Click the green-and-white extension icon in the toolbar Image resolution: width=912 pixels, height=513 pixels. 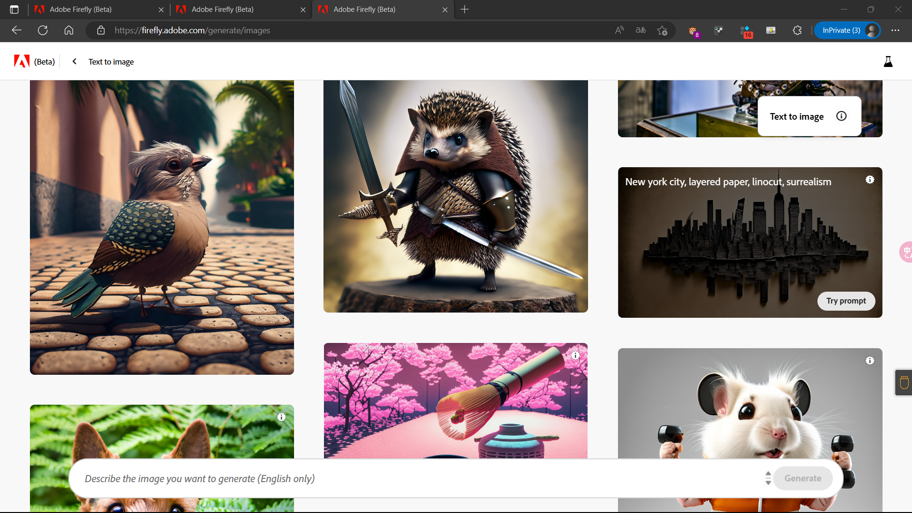(719, 30)
